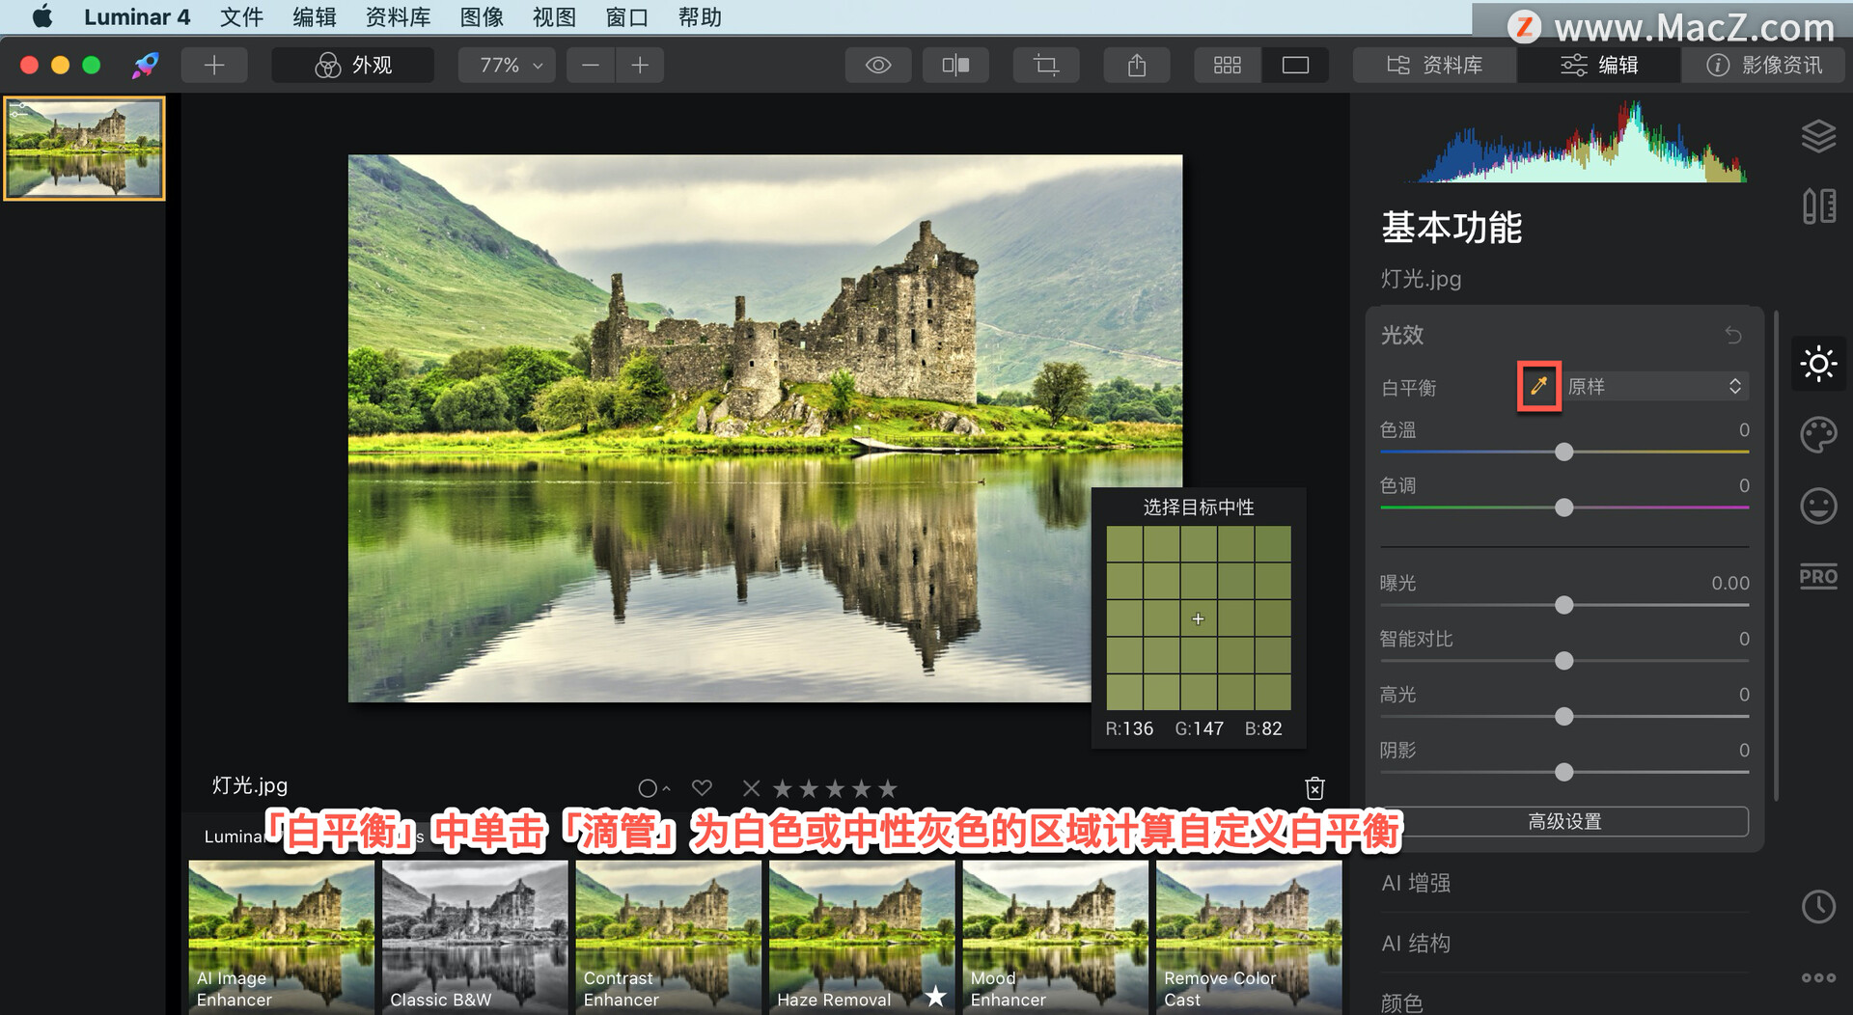The image size is (1853, 1015).
Task: Open the Creative tools palette icon
Action: pyautogui.click(x=1818, y=435)
